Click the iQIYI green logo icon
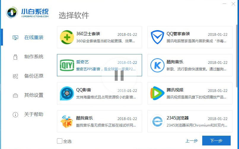239x149 pixels. (x=67, y=65)
